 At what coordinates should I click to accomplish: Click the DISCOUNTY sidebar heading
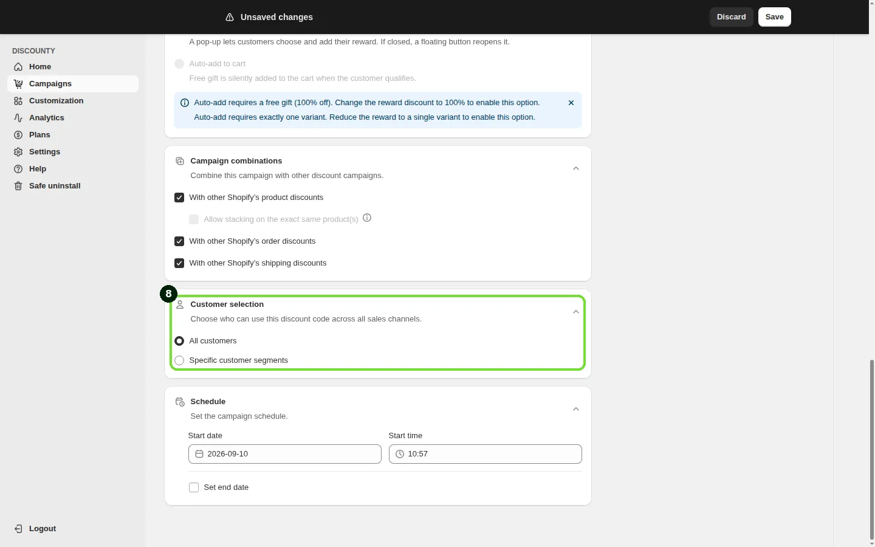(33, 51)
